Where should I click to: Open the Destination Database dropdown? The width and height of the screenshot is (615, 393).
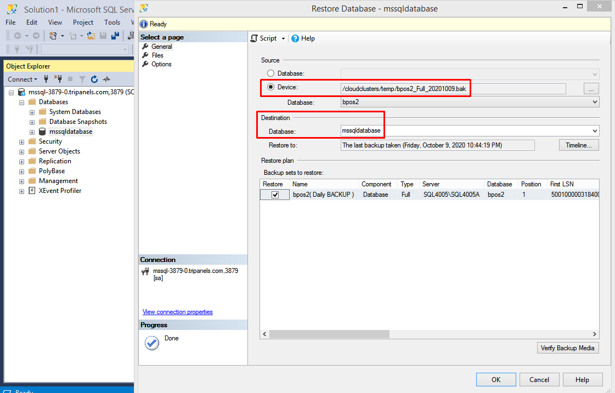(595, 131)
